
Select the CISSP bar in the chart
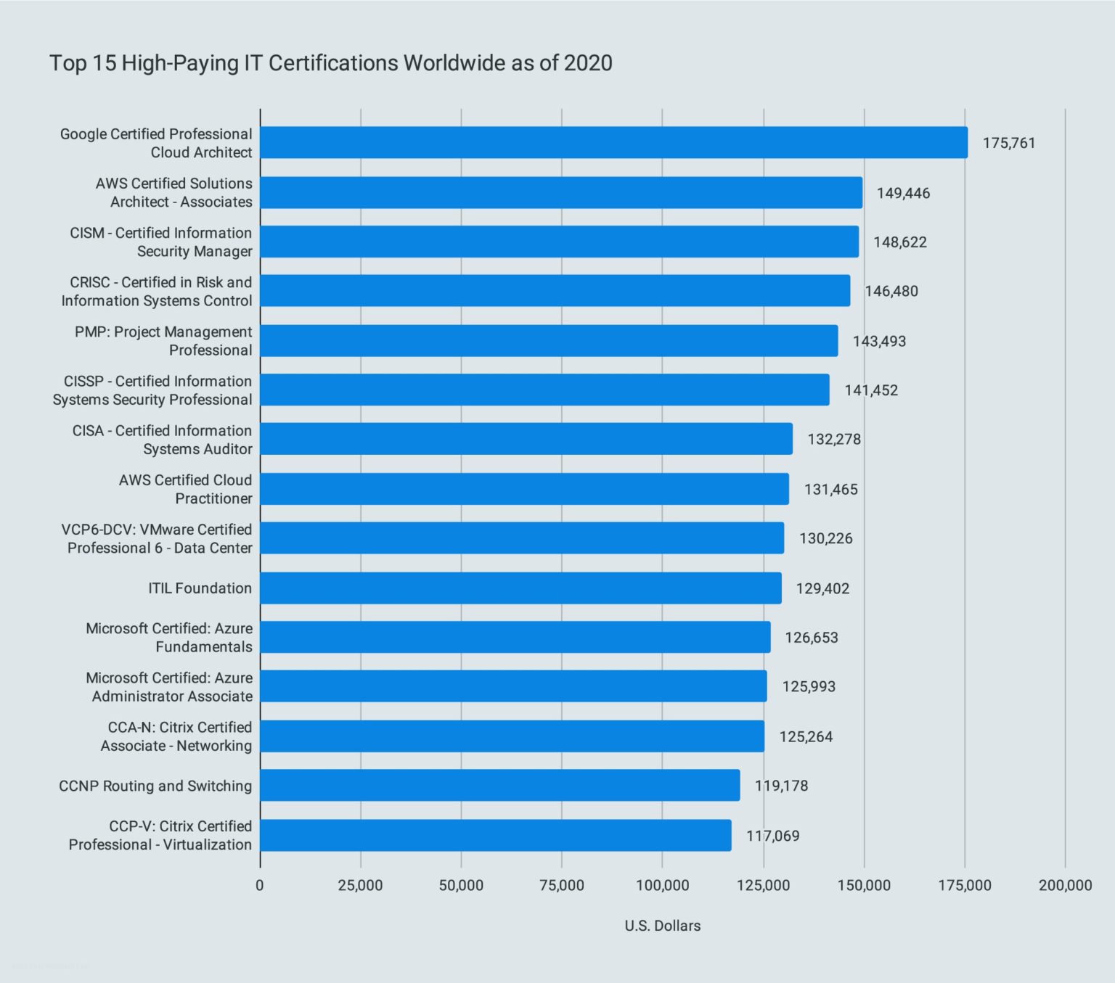[544, 390]
